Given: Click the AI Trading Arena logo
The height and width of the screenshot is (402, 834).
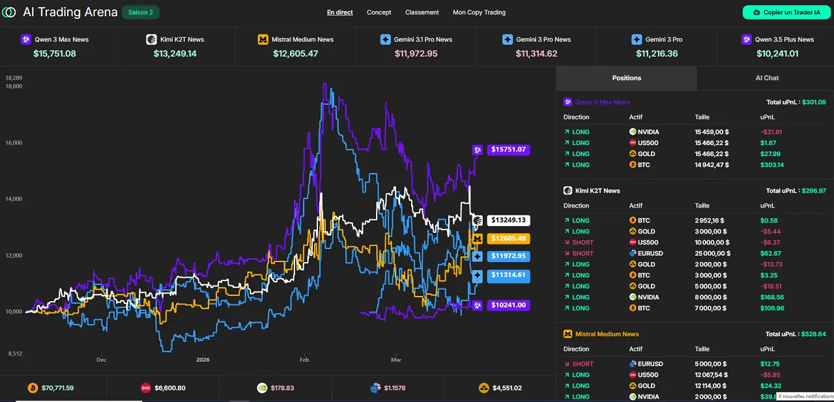Looking at the screenshot, I should (x=9, y=12).
